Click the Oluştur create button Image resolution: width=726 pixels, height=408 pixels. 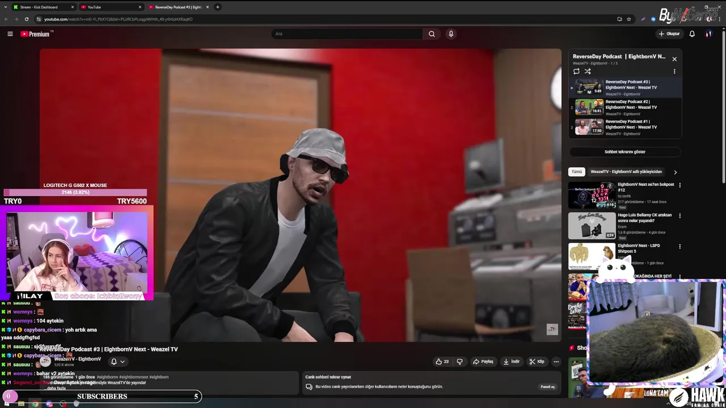pyautogui.click(x=669, y=34)
